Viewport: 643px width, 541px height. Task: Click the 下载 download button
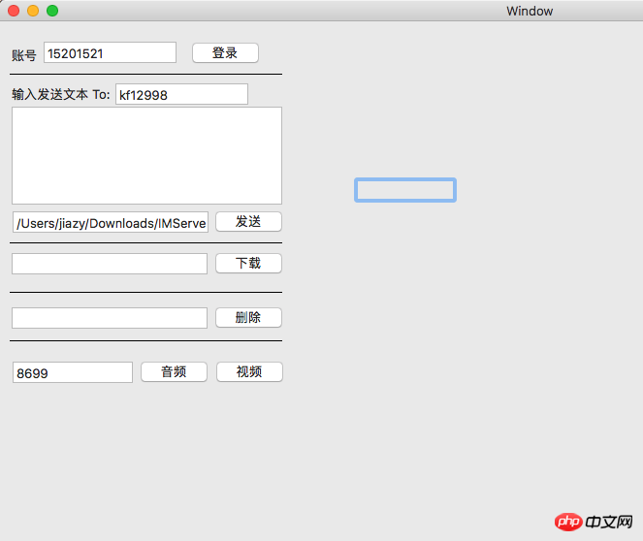(x=248, y=263)
